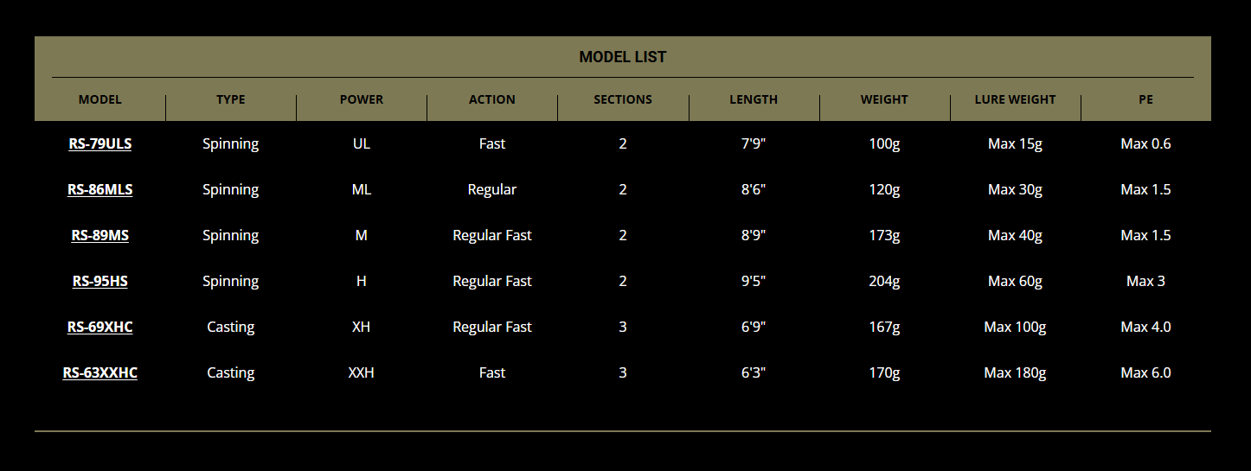Image resolution: width=1251 pixels, height=471 pixels.
Task: Click the LURE WEIGHT column header
Action: coord(1015,99)
